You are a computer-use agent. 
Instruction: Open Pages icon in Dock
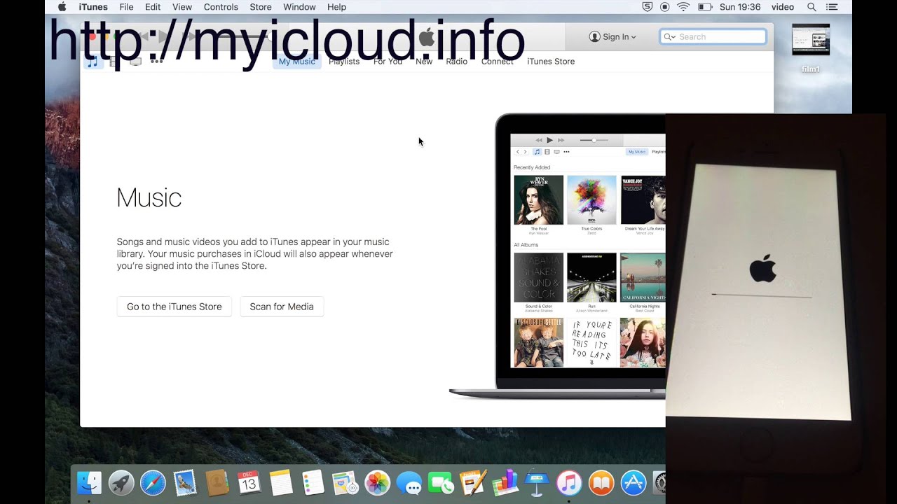[x=473, y=483]
